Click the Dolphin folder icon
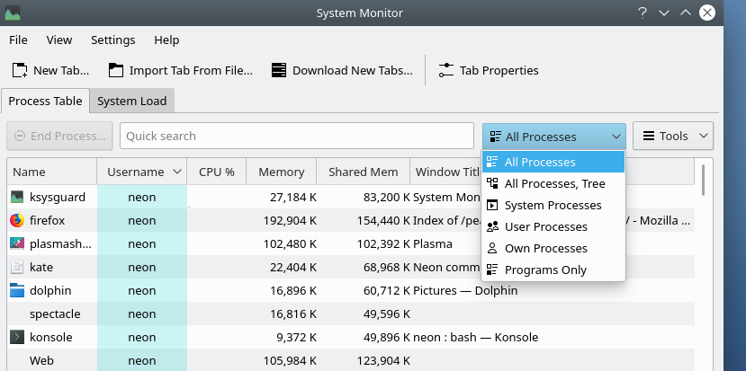The image size is (746, 371). [17, 290]
